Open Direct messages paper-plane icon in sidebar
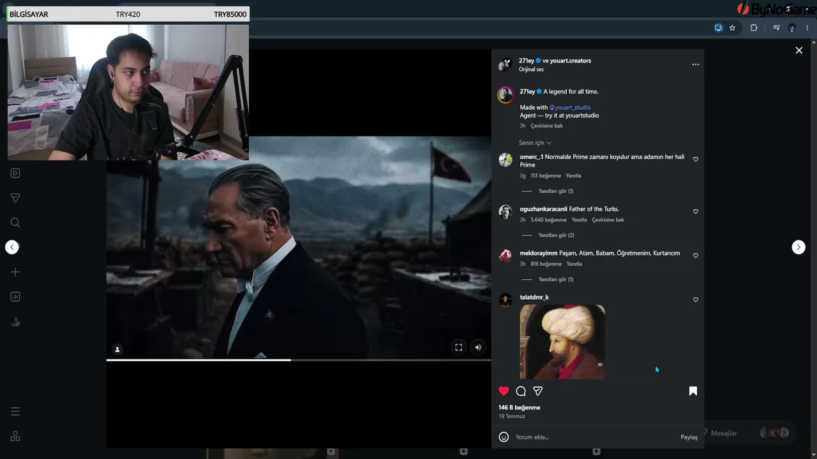 (x=15, y=198)
